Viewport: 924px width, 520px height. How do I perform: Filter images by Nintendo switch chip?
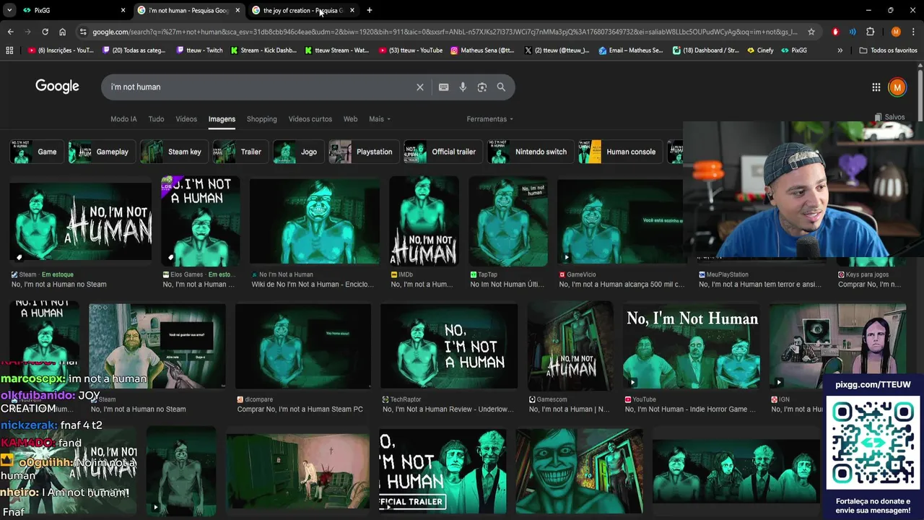[x=530, y=152]
